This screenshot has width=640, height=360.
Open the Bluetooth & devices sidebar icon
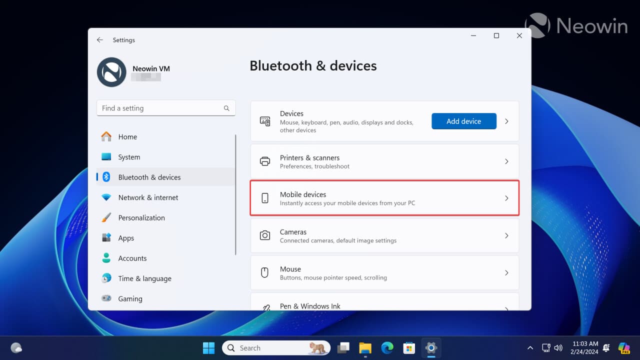coord(106,177)
